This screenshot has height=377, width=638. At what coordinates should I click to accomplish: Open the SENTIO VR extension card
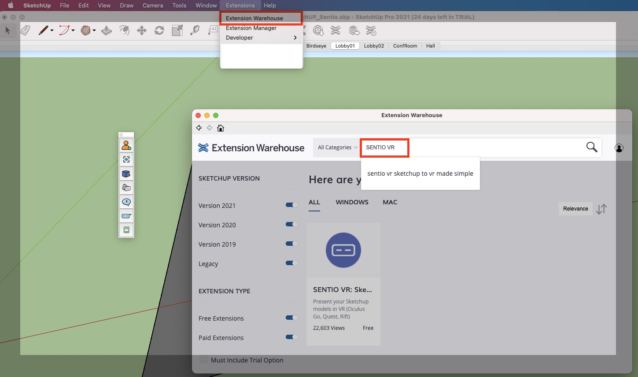(x=343, y=284)
